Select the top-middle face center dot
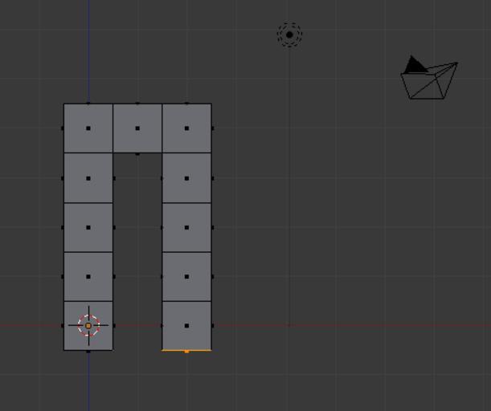Image resolution: width=491 pixels, height=411 pixels. click(x=137, y=128)
